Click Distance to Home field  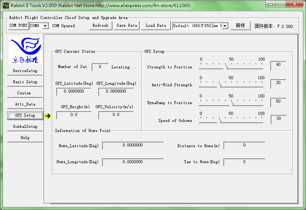tap(244, 146)
